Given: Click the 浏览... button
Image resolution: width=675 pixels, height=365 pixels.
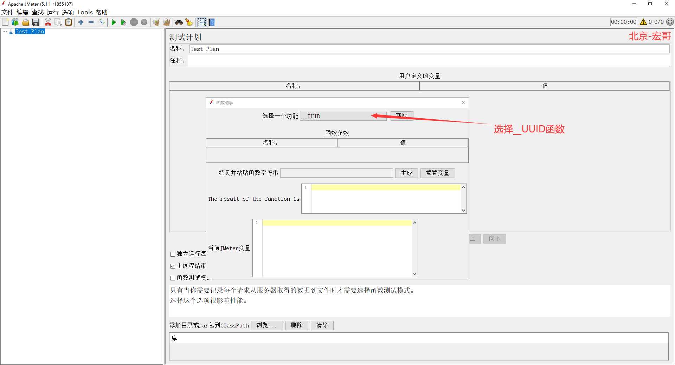Looking at the screenshot, I should 267,325.
